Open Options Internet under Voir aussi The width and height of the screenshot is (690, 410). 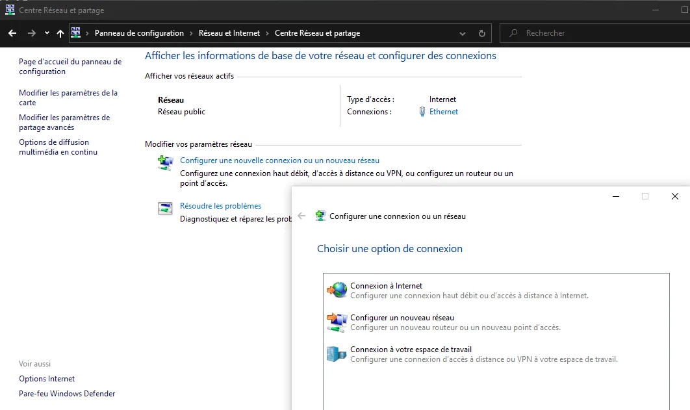(x=47, y=379)
